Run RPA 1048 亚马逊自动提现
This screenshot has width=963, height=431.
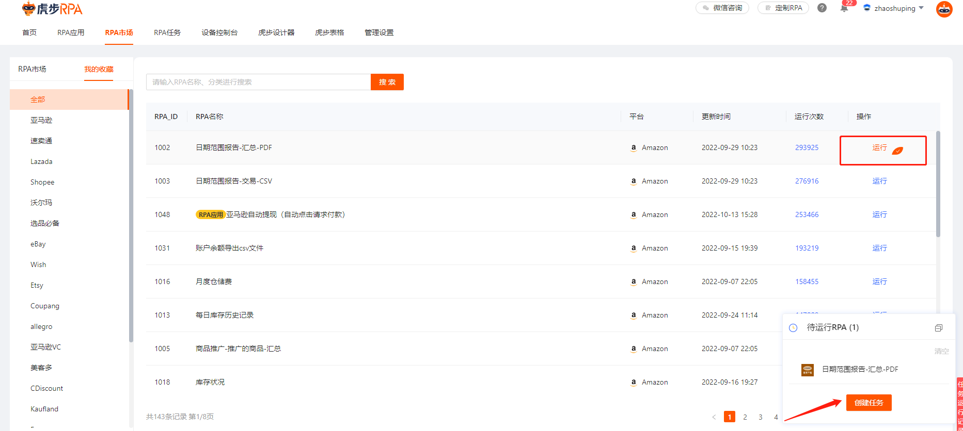879,214
